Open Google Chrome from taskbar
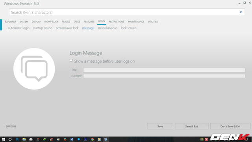The width and height of the screenshot is (252, 142). 92,139
